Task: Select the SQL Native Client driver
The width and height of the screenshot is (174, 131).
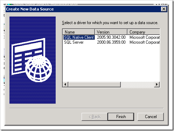Action: point(79,37)
